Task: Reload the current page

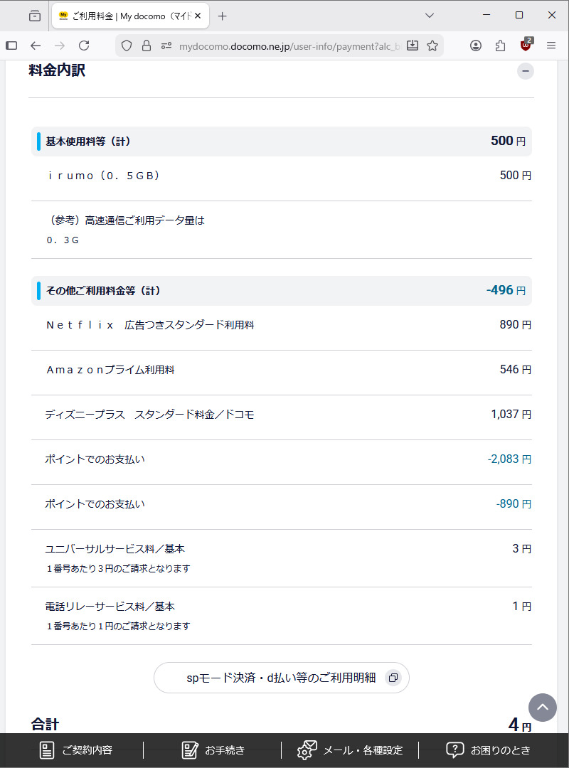Action: (x=84, y=46)
